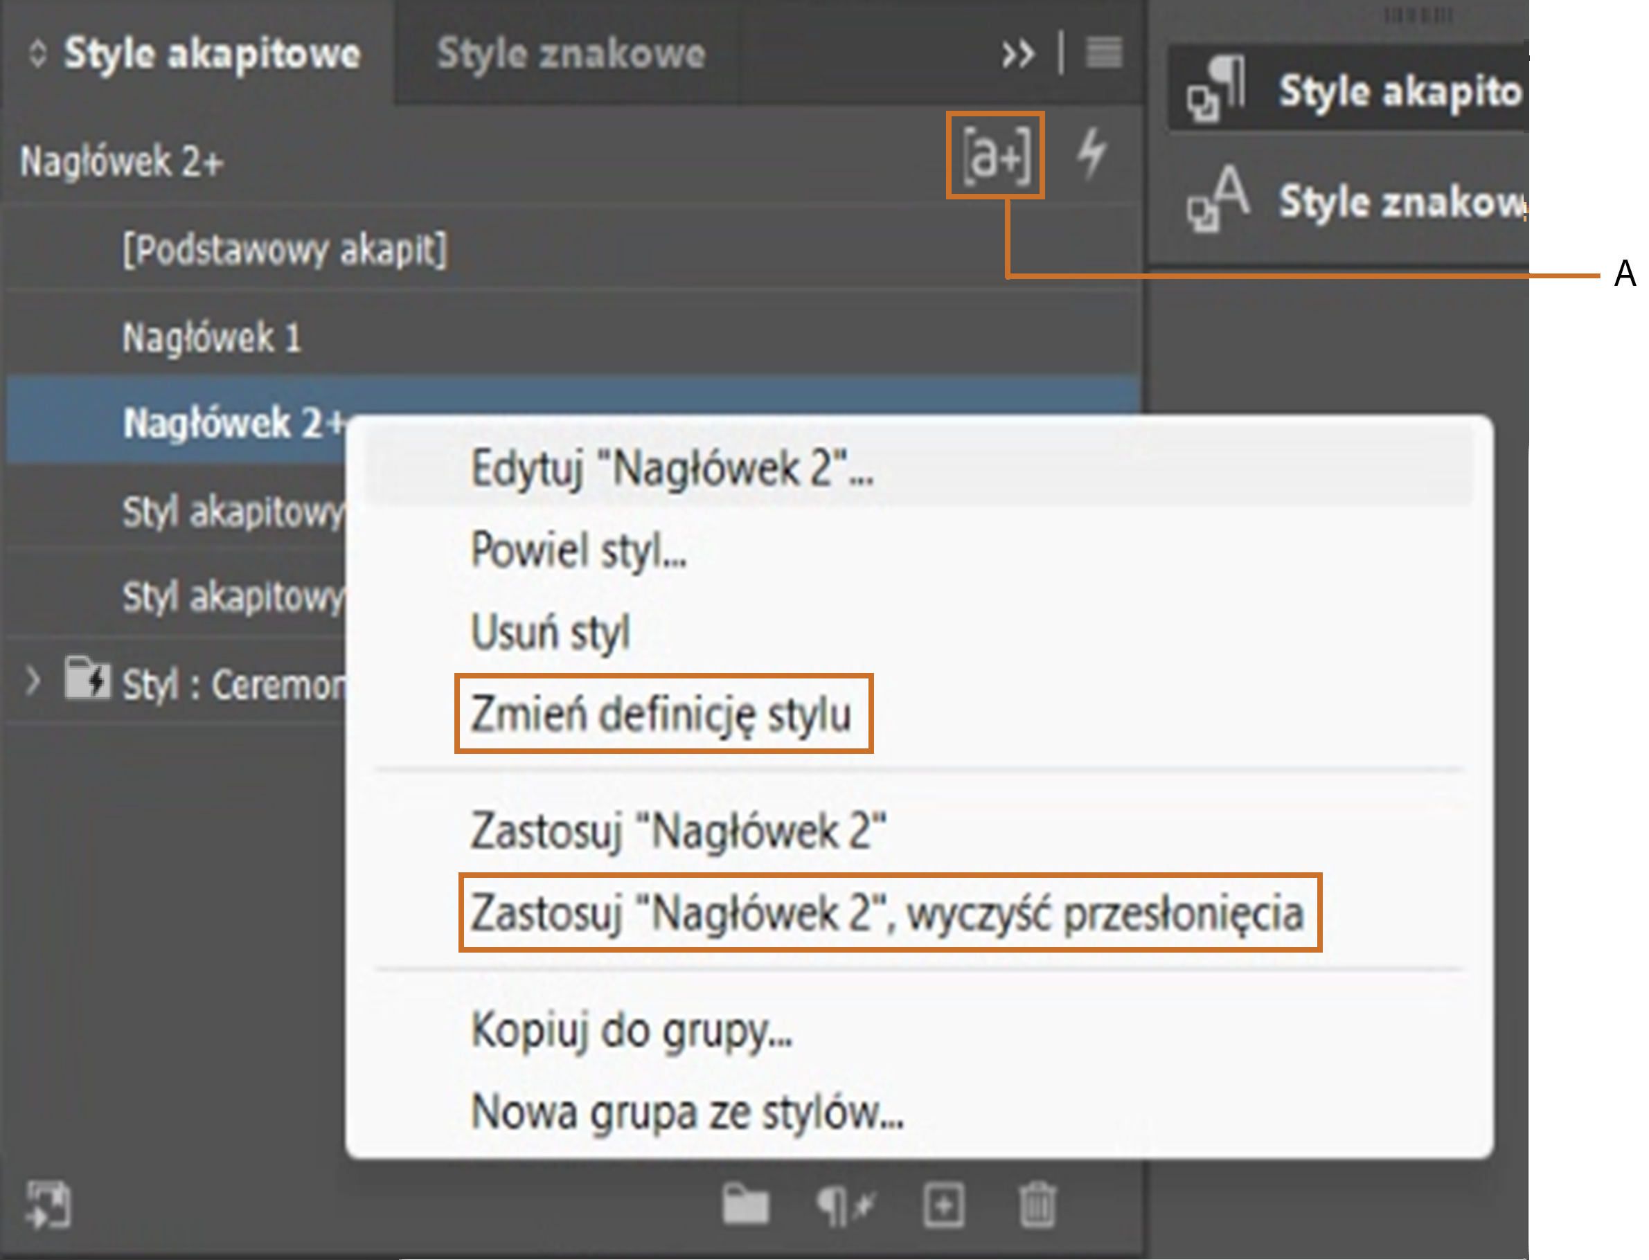Open Style znakowe from docked icon panel
Screen dimensions: 1649x1260
pos(1351,202)
